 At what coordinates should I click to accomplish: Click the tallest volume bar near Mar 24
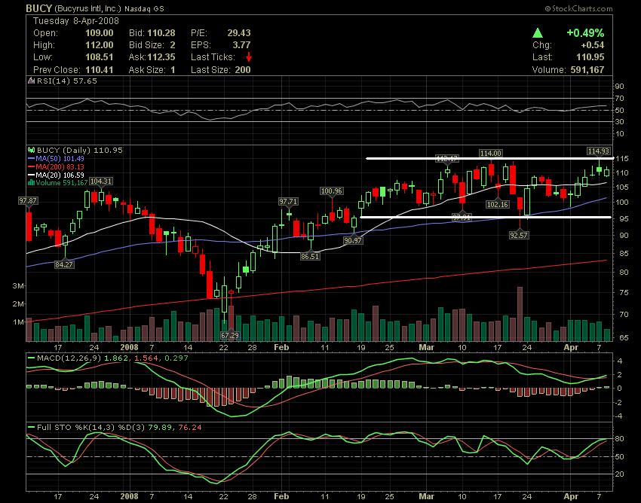pos(520,313)
